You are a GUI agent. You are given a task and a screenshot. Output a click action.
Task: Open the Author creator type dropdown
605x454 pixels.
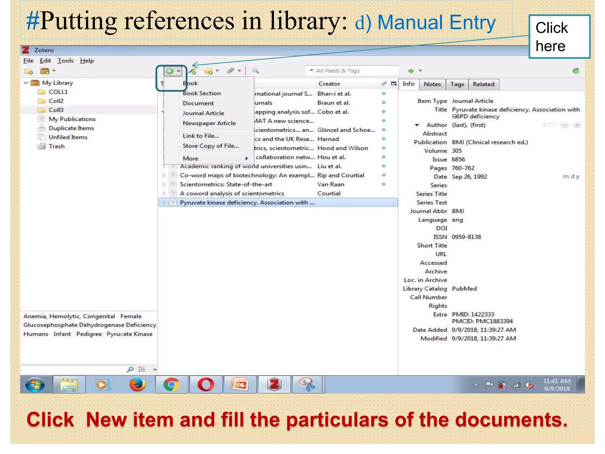(x=417, y=125)
